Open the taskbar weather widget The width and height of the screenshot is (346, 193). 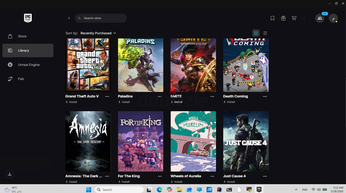point(13,189)
